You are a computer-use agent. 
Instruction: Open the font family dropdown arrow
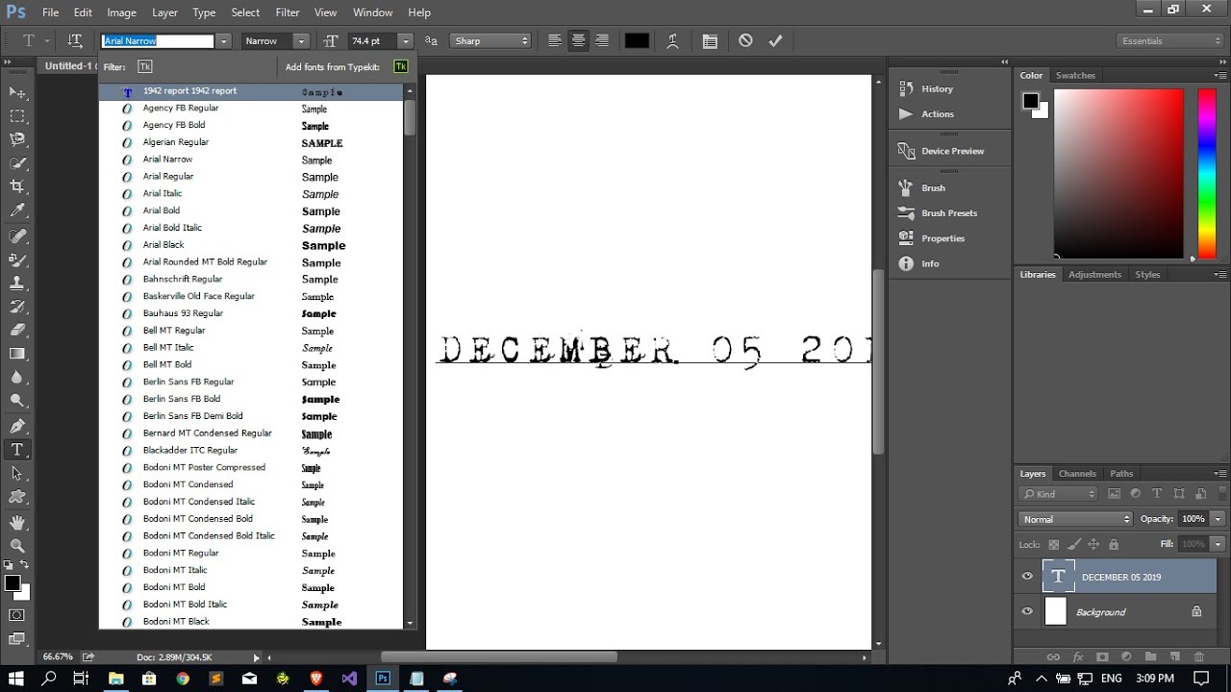coord(224,41)
